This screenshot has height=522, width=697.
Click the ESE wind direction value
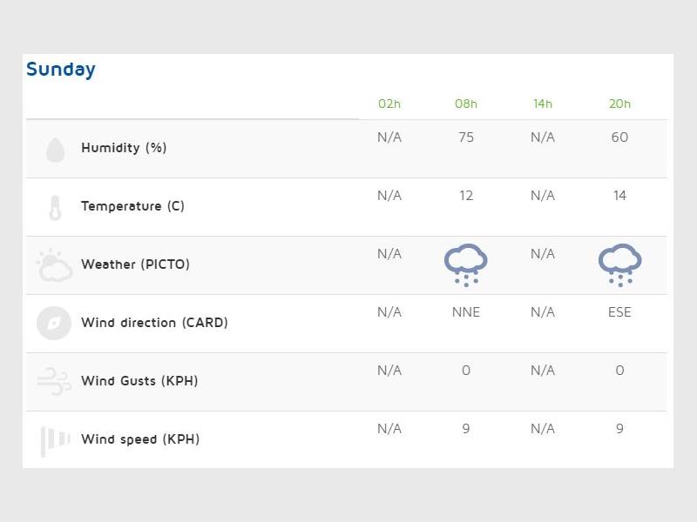tap(619, 312)
